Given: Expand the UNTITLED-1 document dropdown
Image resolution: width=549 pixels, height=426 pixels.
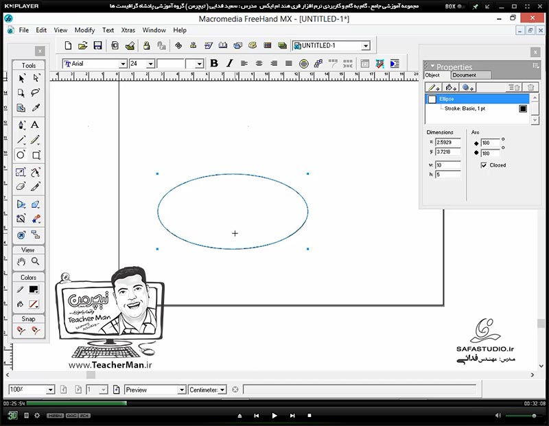Looking at the screenshot, I should pyautogui.click(x=366, y=46).
